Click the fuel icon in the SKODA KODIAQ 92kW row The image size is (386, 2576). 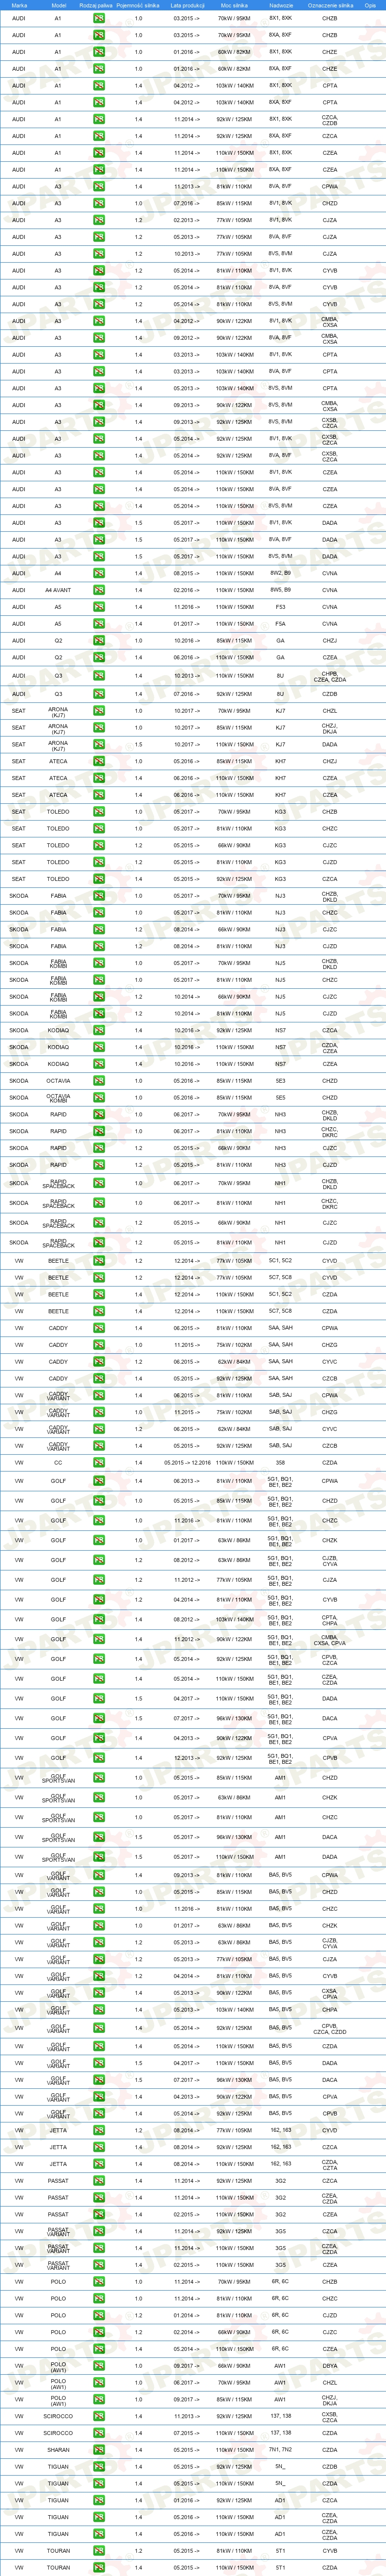(99, 1030)
